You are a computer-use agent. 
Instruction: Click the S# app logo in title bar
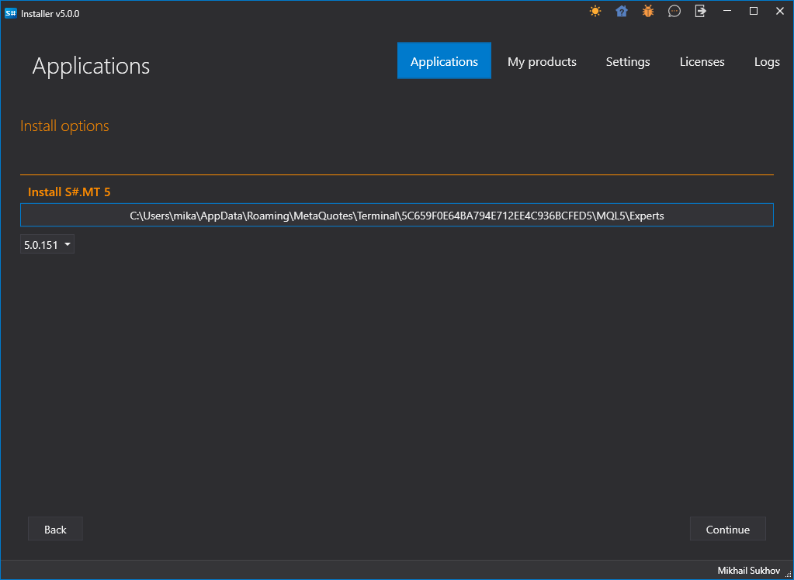pyautogui.click(x=11, y=14)
